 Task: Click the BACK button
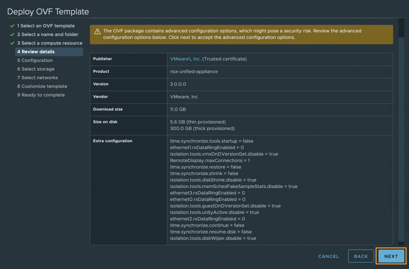[x=361, y=256]
